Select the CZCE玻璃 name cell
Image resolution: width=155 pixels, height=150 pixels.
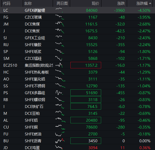coord(33,17)
